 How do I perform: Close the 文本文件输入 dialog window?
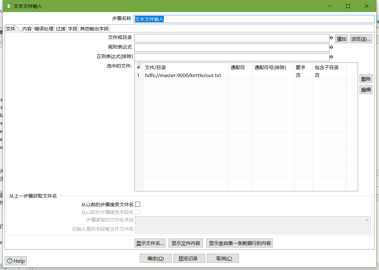click(x=366, y=6)
